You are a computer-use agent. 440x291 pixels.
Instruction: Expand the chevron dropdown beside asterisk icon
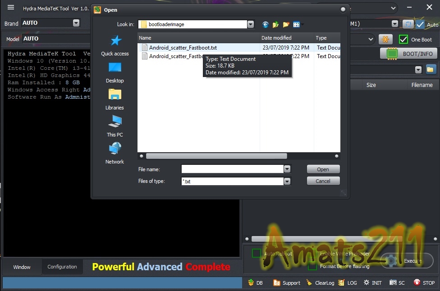click(371, 39)
